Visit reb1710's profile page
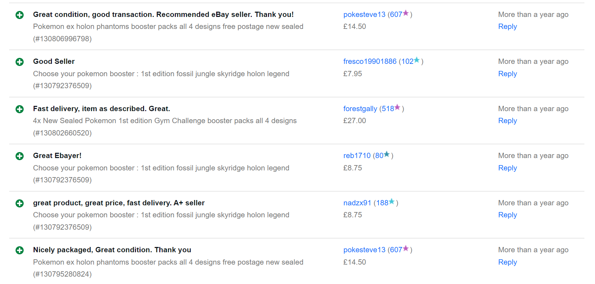 pos(357,156)
